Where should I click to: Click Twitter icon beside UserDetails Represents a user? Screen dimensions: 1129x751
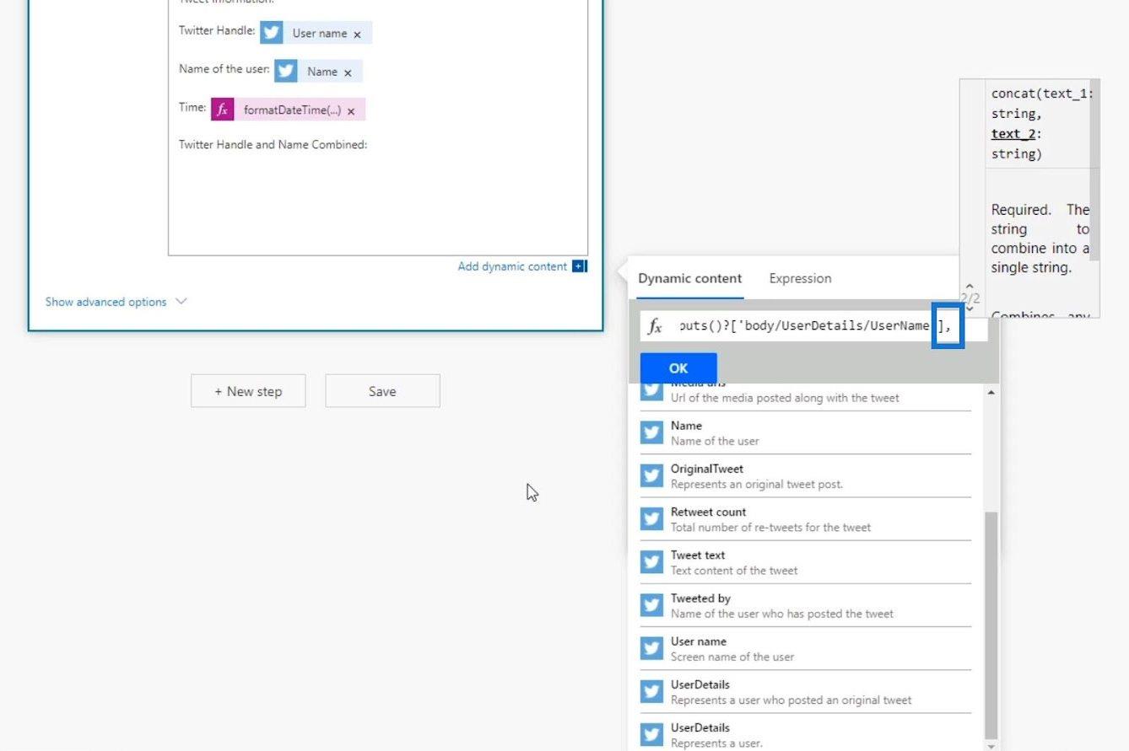pos(651,734)
